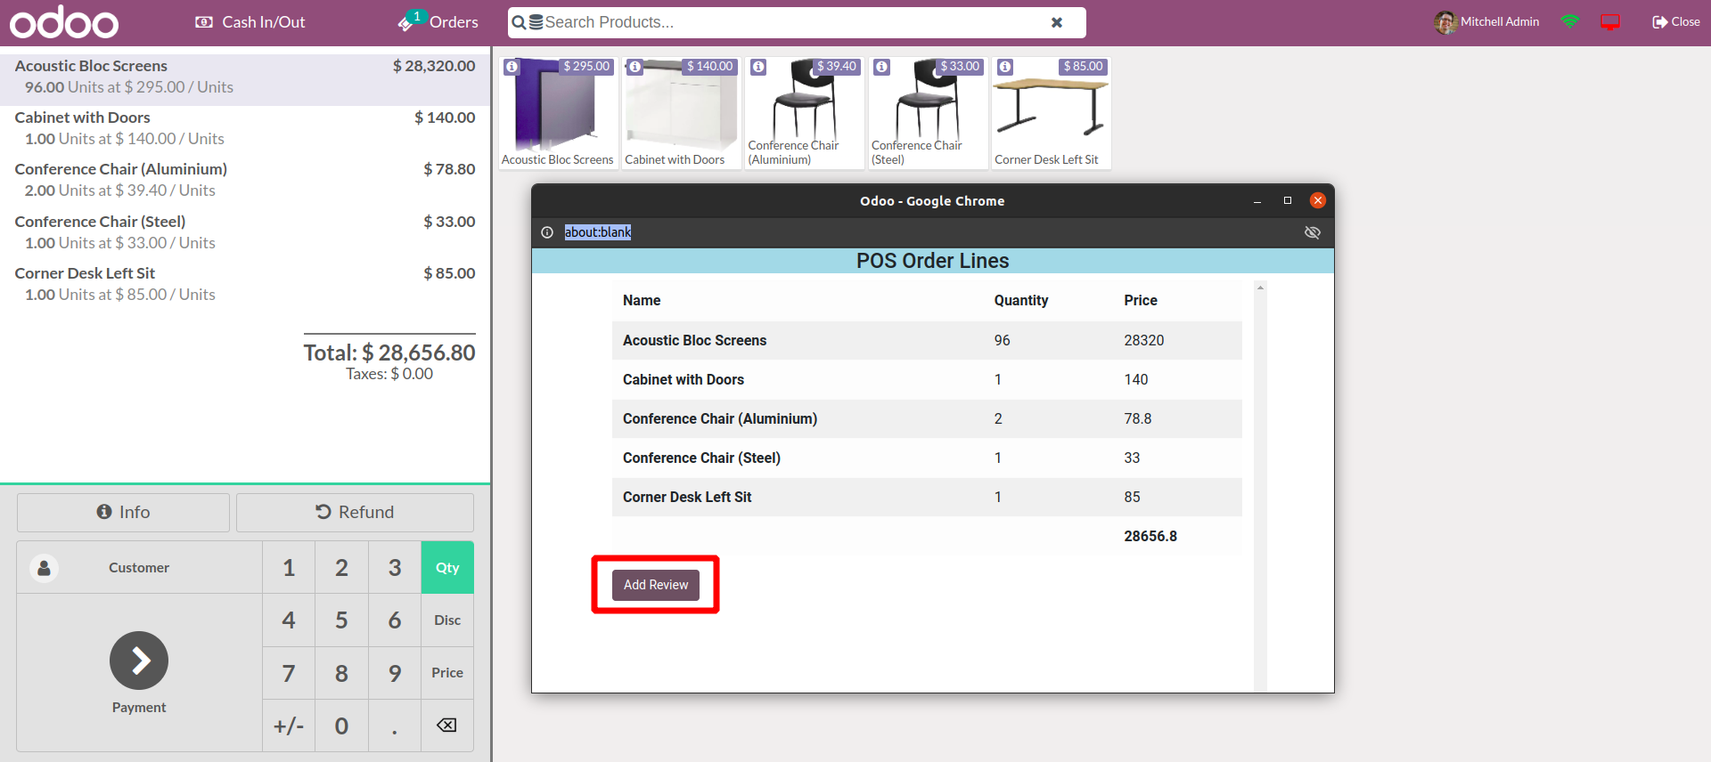Image resolution: width=1711 pixels, height=762 pixels.
Task: Click Corner Desk Left Sit row in popup table
Action: pos(927,497)
